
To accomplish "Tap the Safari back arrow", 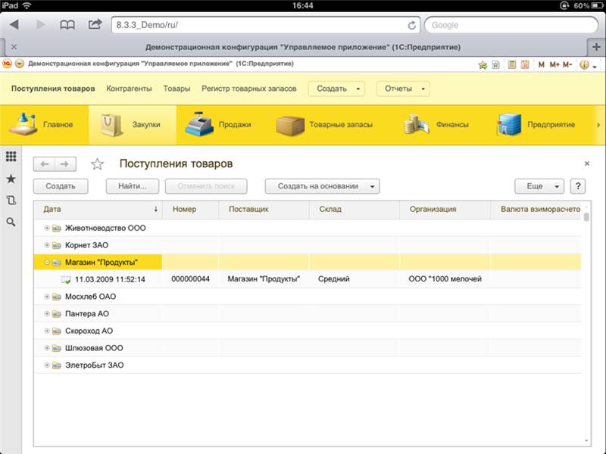I will [x=14, y=25].
